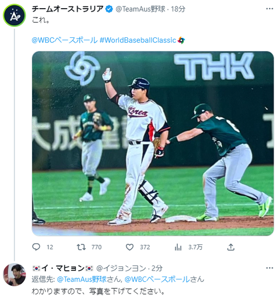Enlarge the baseball game photo
Viewport: 280px width, 301px height.
[153, 143]
